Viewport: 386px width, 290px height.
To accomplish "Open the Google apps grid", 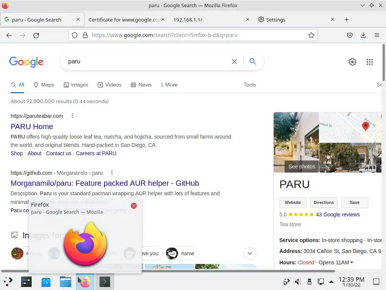I will point(369,62).
